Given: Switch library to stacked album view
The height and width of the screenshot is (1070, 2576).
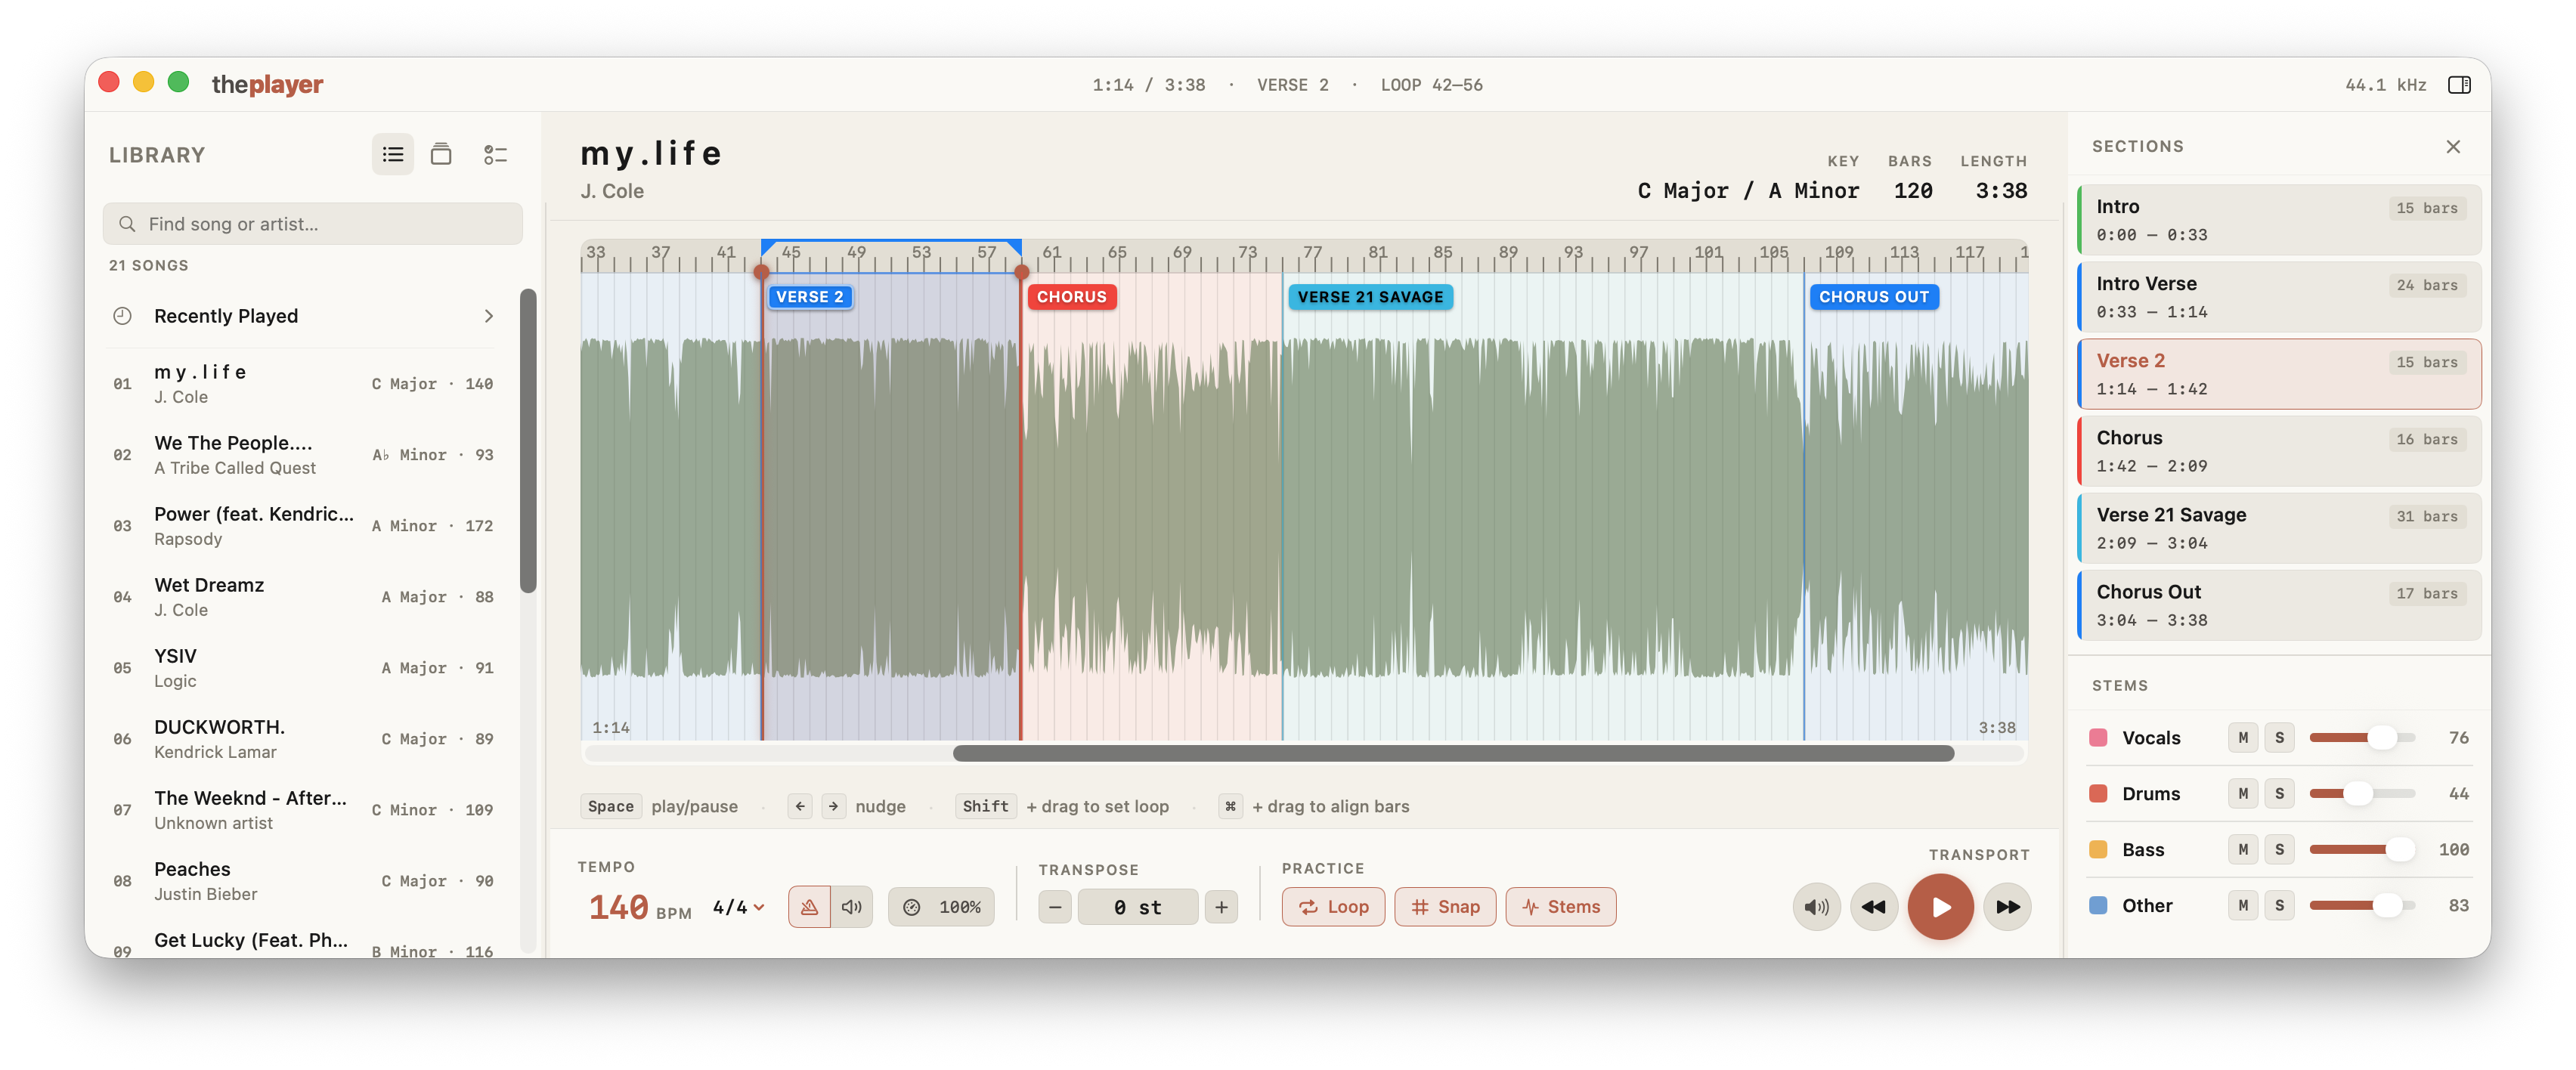Looking at the screenshot, I should (441, 155).
